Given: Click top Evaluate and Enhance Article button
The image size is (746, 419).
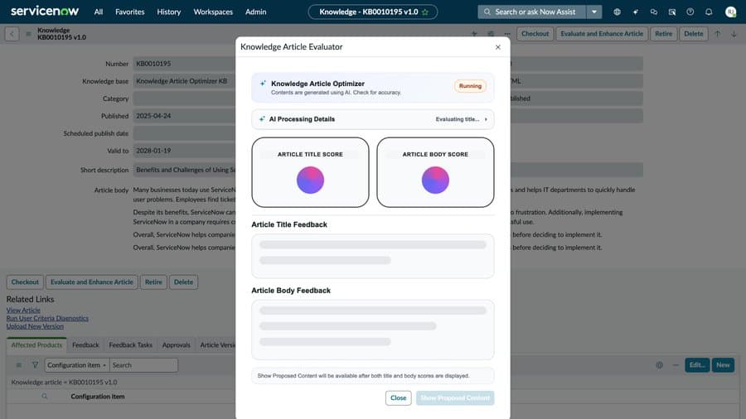Looking at the screenshot, I should point(602,34).
